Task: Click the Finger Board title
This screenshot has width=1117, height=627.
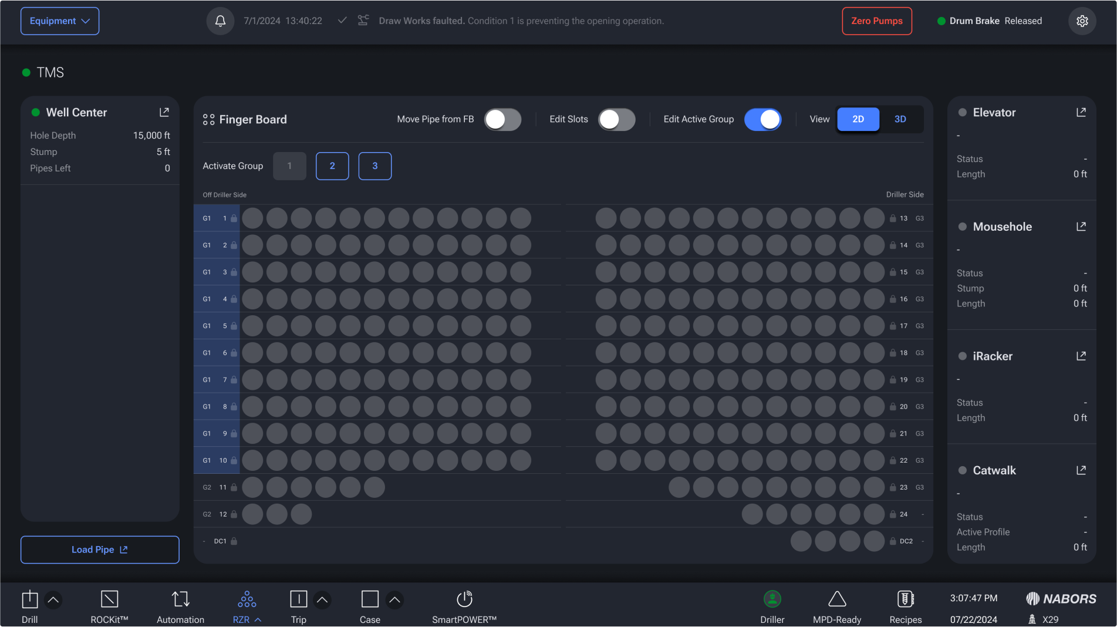Action: (x=253, y=120)
